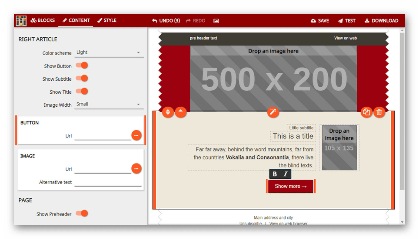The height and width of the screenshot is (239, 419).
Task: Download the template
Action: point(381,20)
